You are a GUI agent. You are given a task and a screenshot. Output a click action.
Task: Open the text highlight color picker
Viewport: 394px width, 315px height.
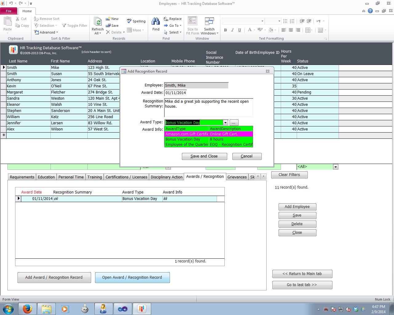point(261,30)
